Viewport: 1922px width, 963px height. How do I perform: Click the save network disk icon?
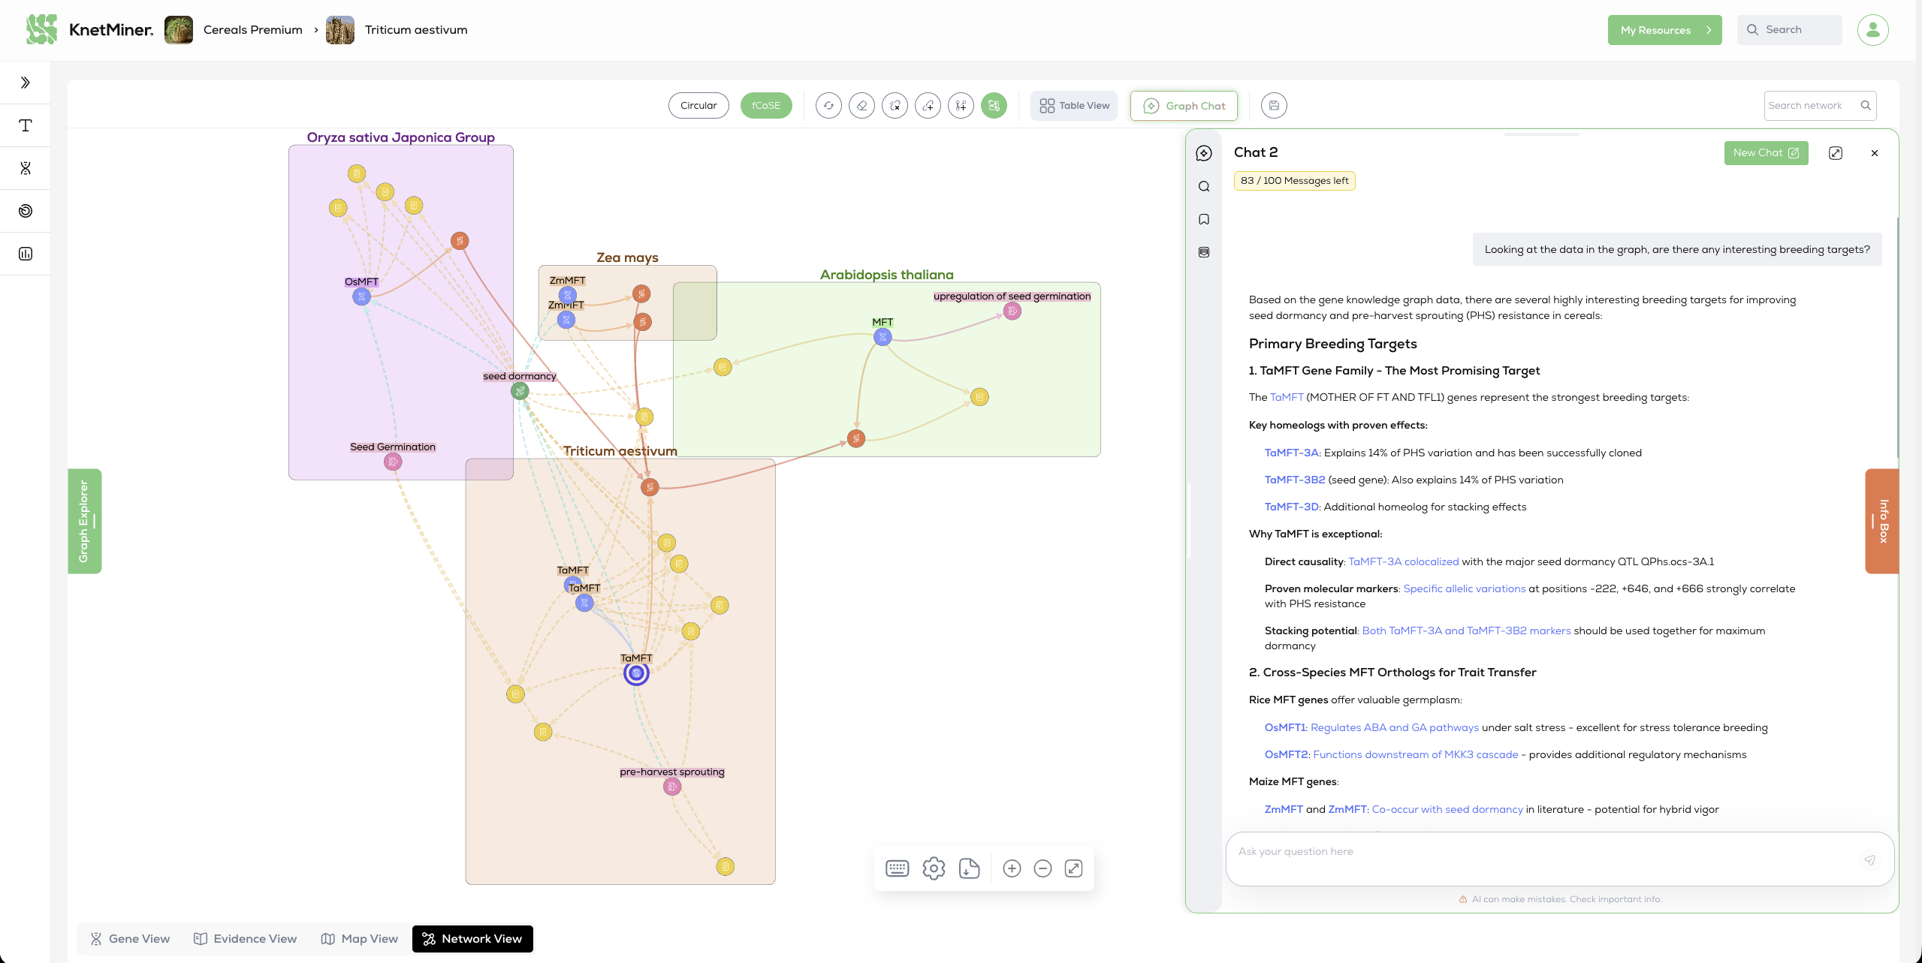tap(1273, 106)
